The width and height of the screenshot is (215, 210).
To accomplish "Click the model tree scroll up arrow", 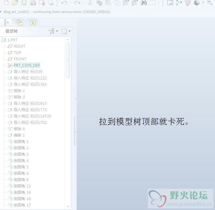I will click(x=68, y=39).
